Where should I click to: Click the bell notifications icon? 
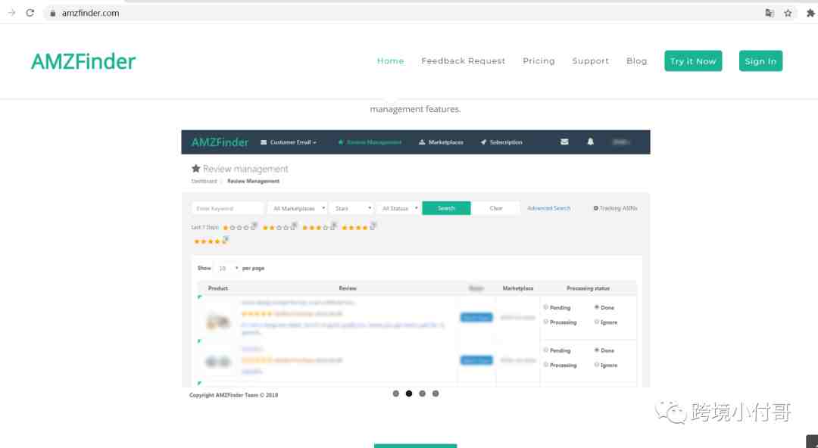pos(591,142)
